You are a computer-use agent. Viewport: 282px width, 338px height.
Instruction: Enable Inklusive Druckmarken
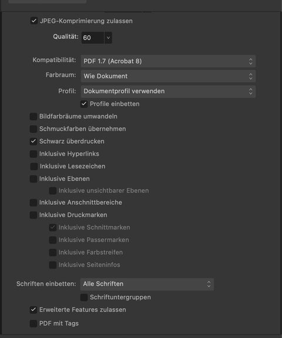tap(33, 215)
